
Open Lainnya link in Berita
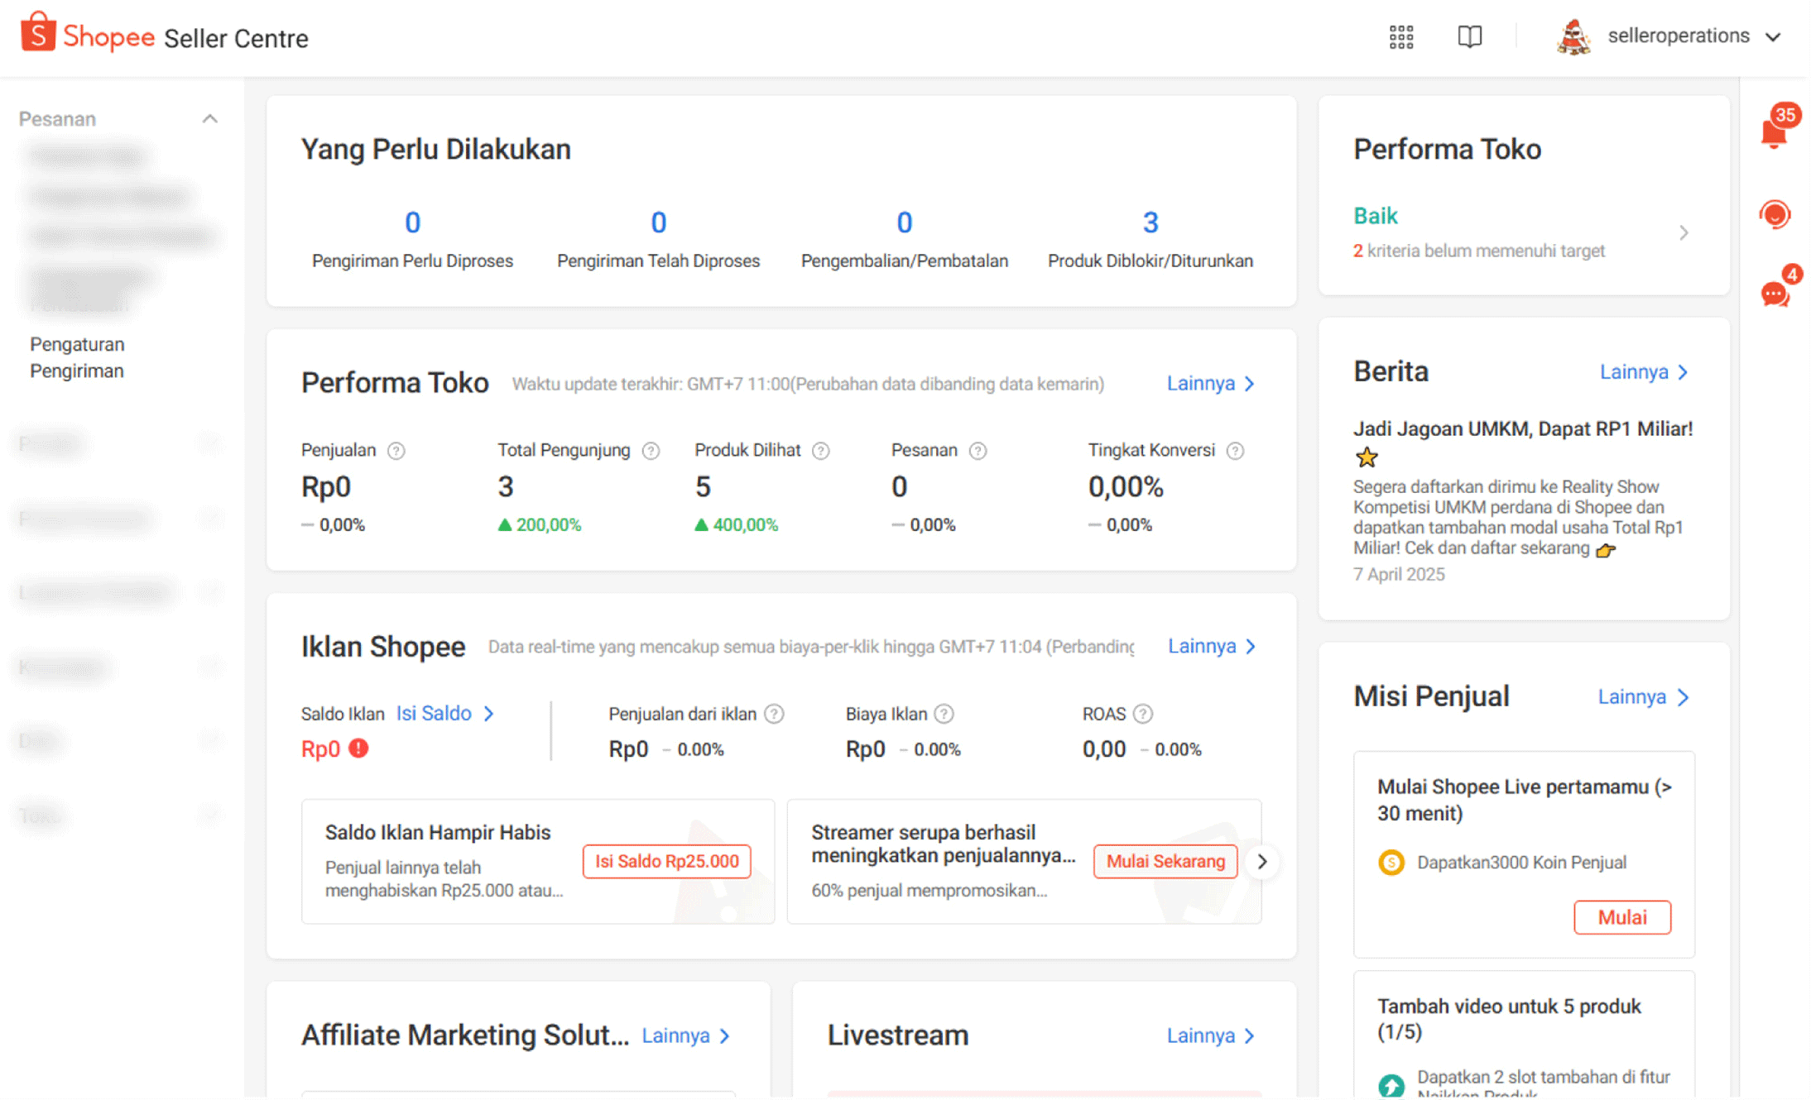1644,372
